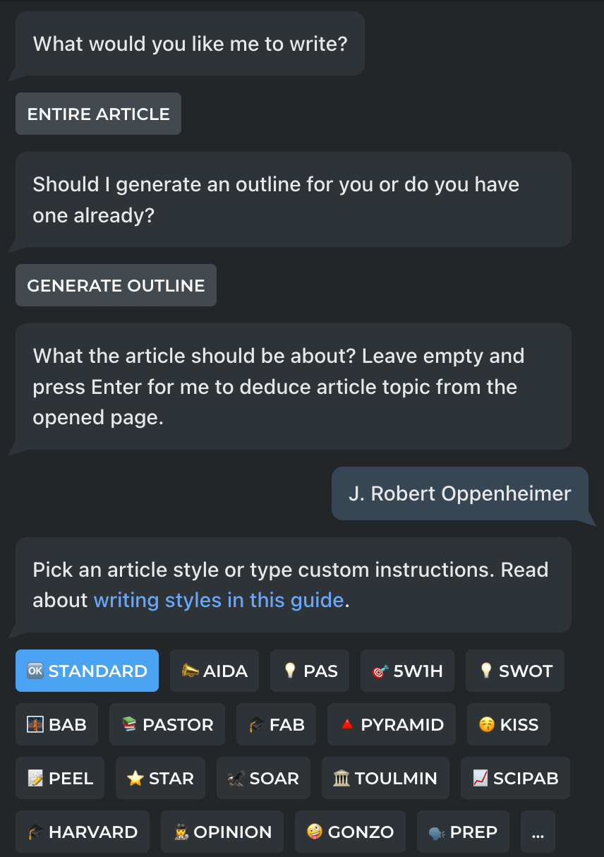
Task: Pick the PASTOR books style
Action: 167,724
